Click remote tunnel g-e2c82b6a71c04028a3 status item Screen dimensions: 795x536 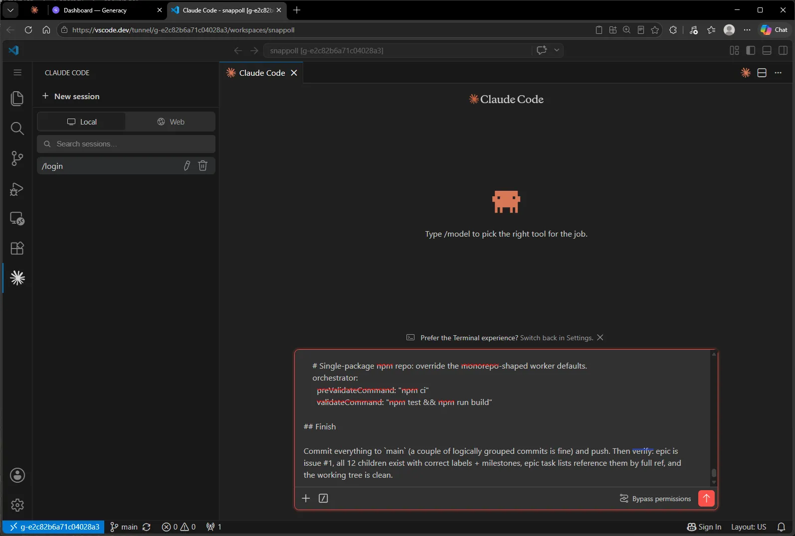click(54, 527)
